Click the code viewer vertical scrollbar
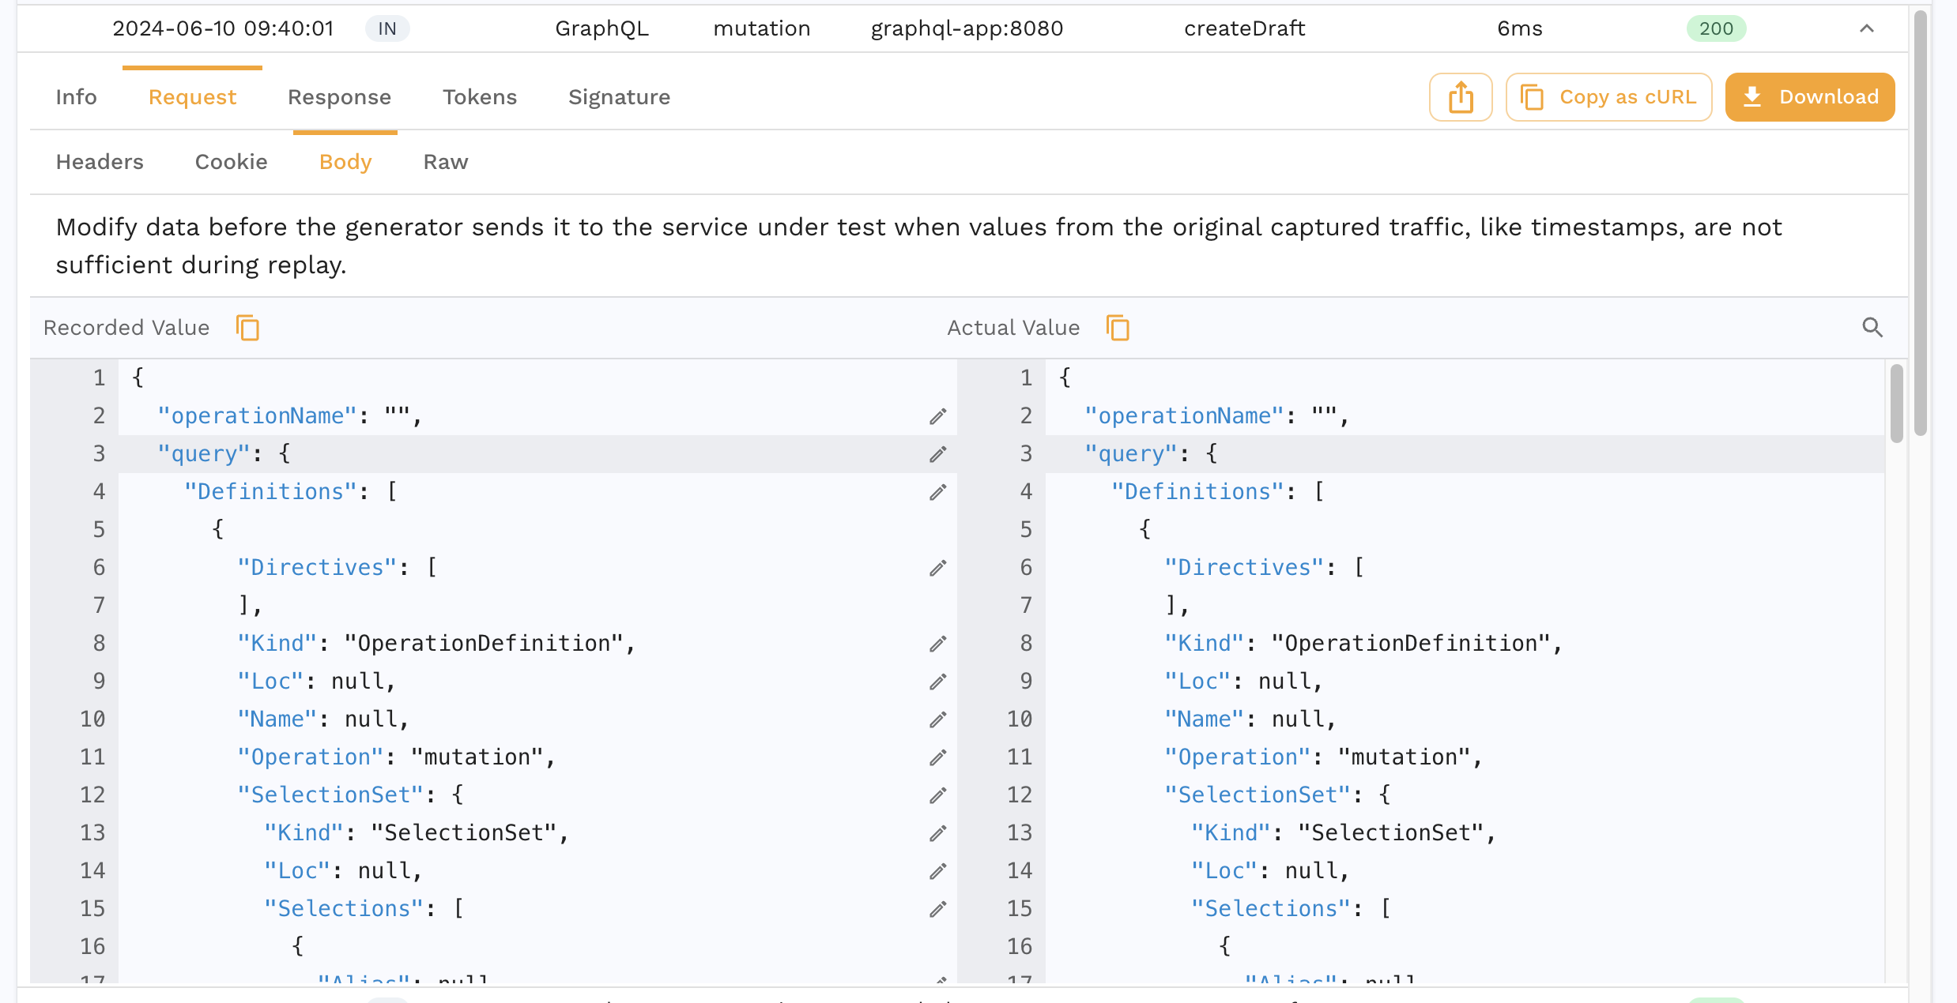 (1896, 403)
